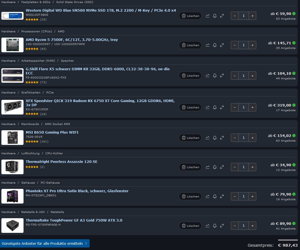300x250 pixels.
Task: Click quantity field of Thermalright Peerless Assassin
Action: 244,167
